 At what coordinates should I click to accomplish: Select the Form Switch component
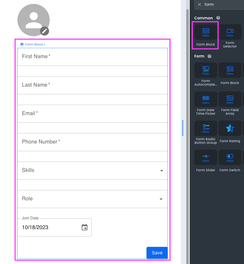[230, 161]
